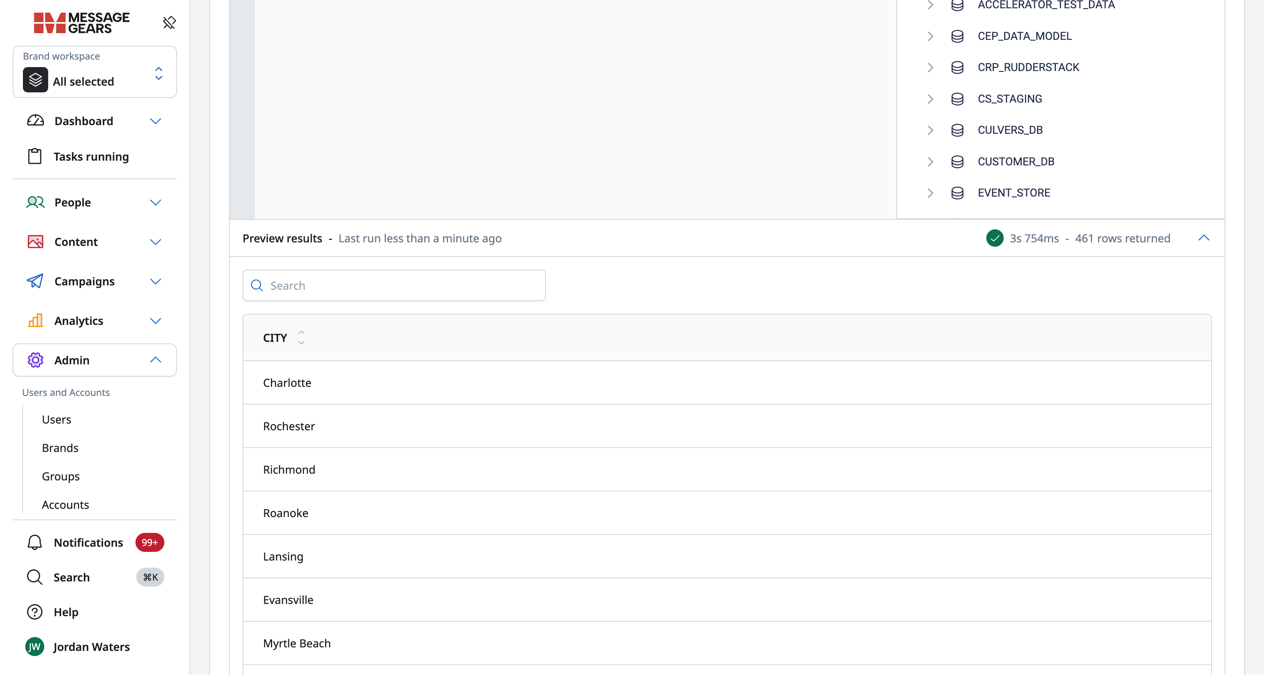Expand the Dashboard menu chevron
This screenshot has height=675, width=1264.
[x=156, y=121]
